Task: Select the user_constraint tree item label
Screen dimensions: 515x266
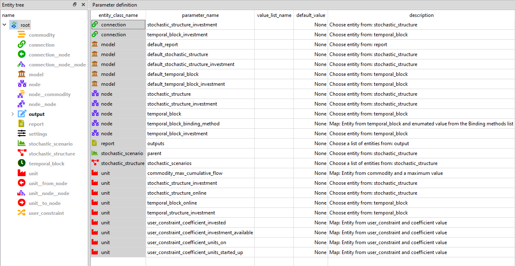Action: tap(46, 213)
